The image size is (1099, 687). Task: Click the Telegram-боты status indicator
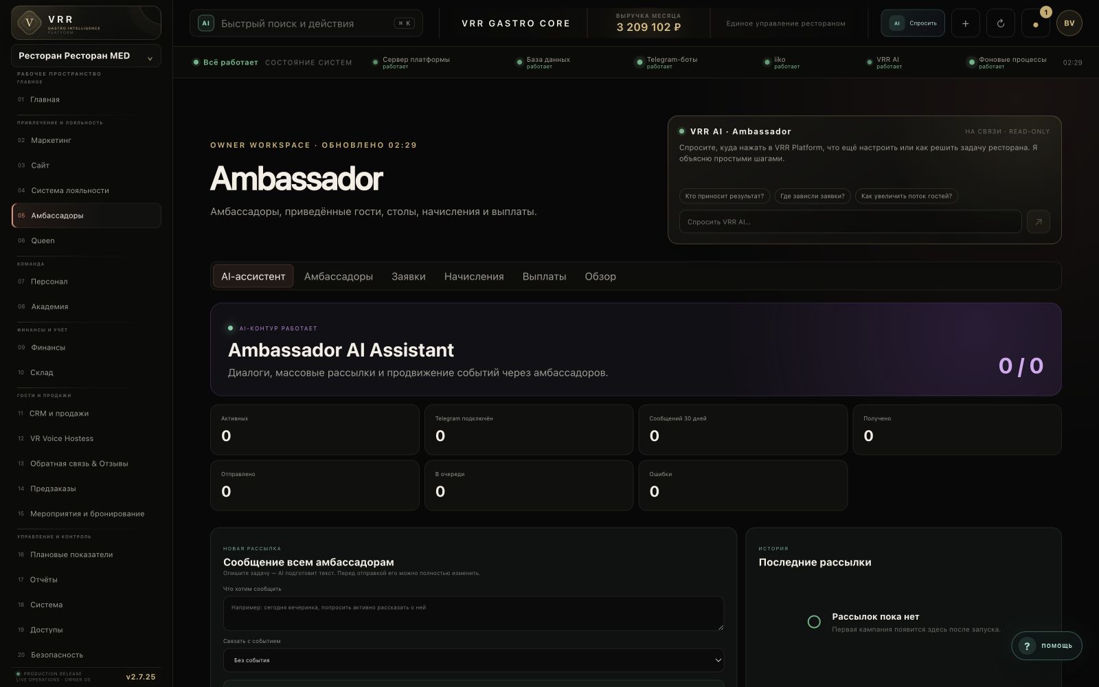tap(667, 63)
